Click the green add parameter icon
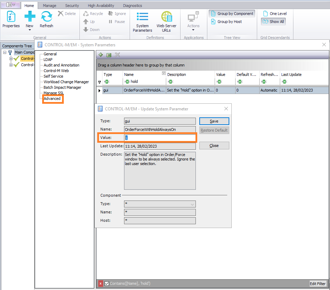330x290 pixels. [x=101, y=55]
